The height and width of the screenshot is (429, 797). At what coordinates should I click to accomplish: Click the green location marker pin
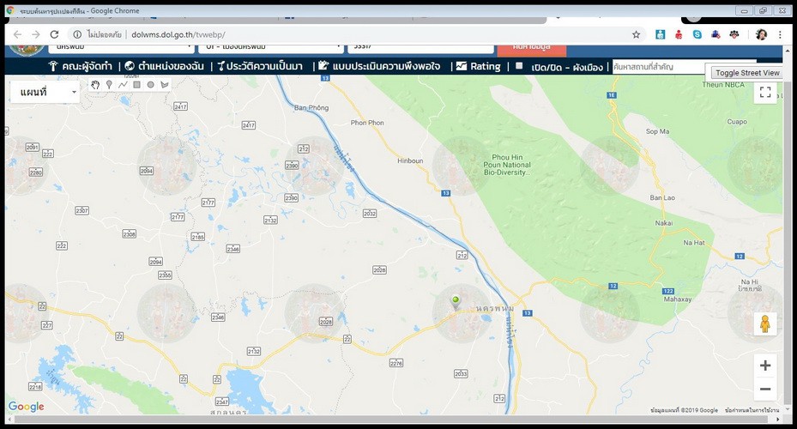coord(456,303)
